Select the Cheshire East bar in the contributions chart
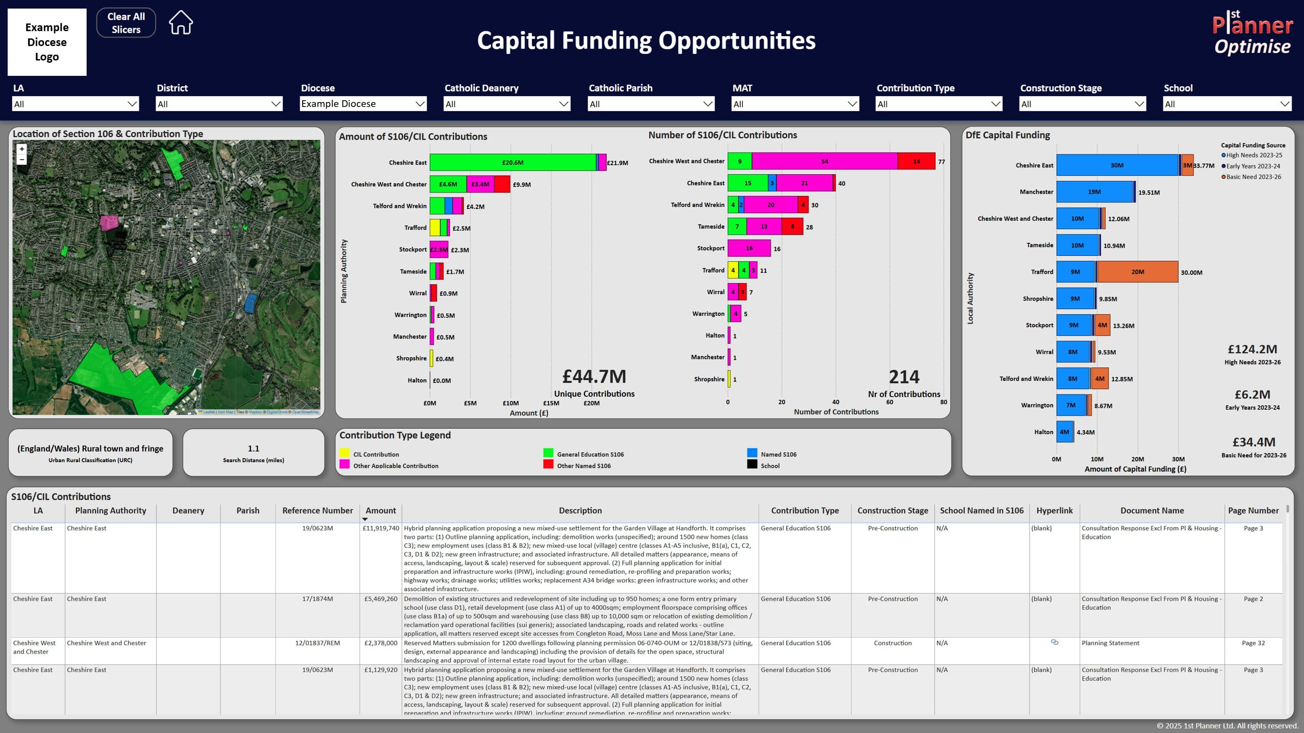1304x733 pixels. pyautogui.click(x=513, y=162)
